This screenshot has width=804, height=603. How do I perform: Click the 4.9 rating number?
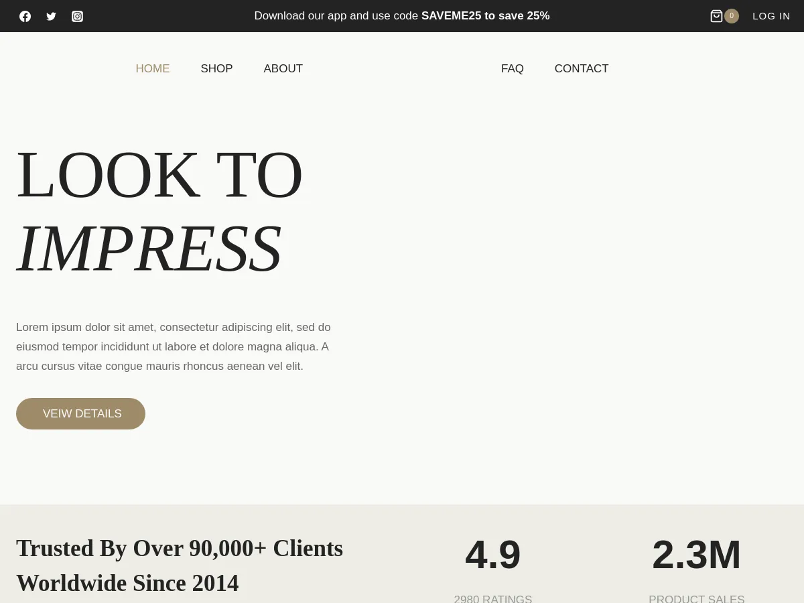[x=492, y=555]
